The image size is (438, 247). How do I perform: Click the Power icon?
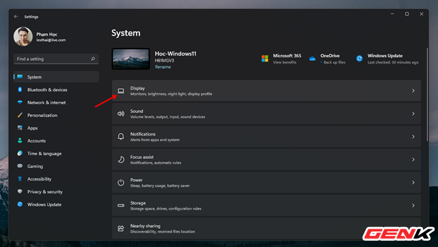[120, 183]
